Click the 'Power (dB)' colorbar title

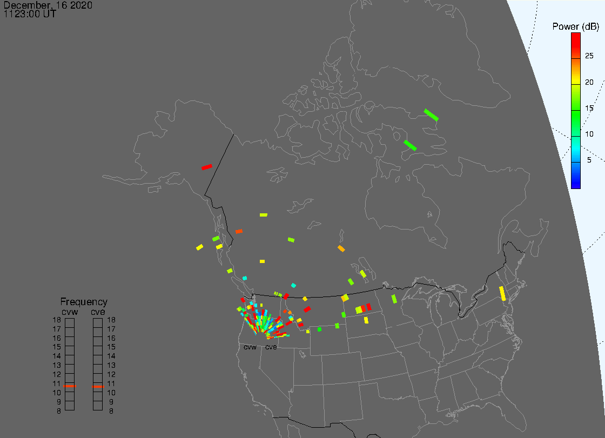[575, 26]
